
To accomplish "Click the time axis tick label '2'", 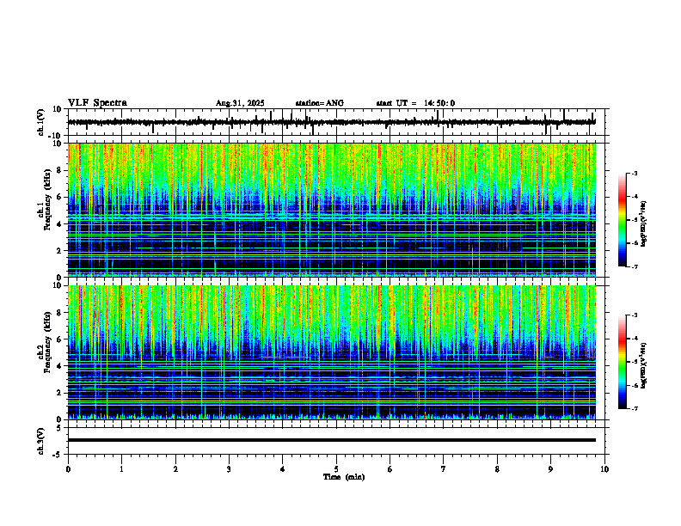I will [175, 469].
